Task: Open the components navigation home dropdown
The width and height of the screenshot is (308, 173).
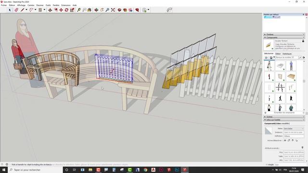Action: [274, 58]
